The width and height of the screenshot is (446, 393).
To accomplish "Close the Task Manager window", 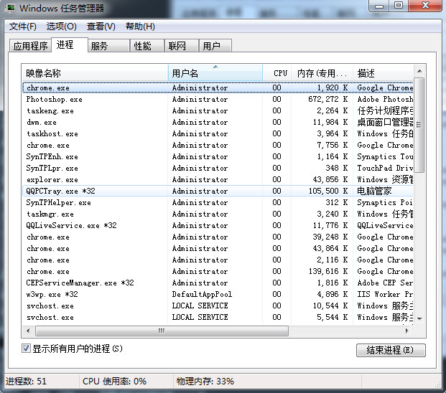I will click(425, 6).
